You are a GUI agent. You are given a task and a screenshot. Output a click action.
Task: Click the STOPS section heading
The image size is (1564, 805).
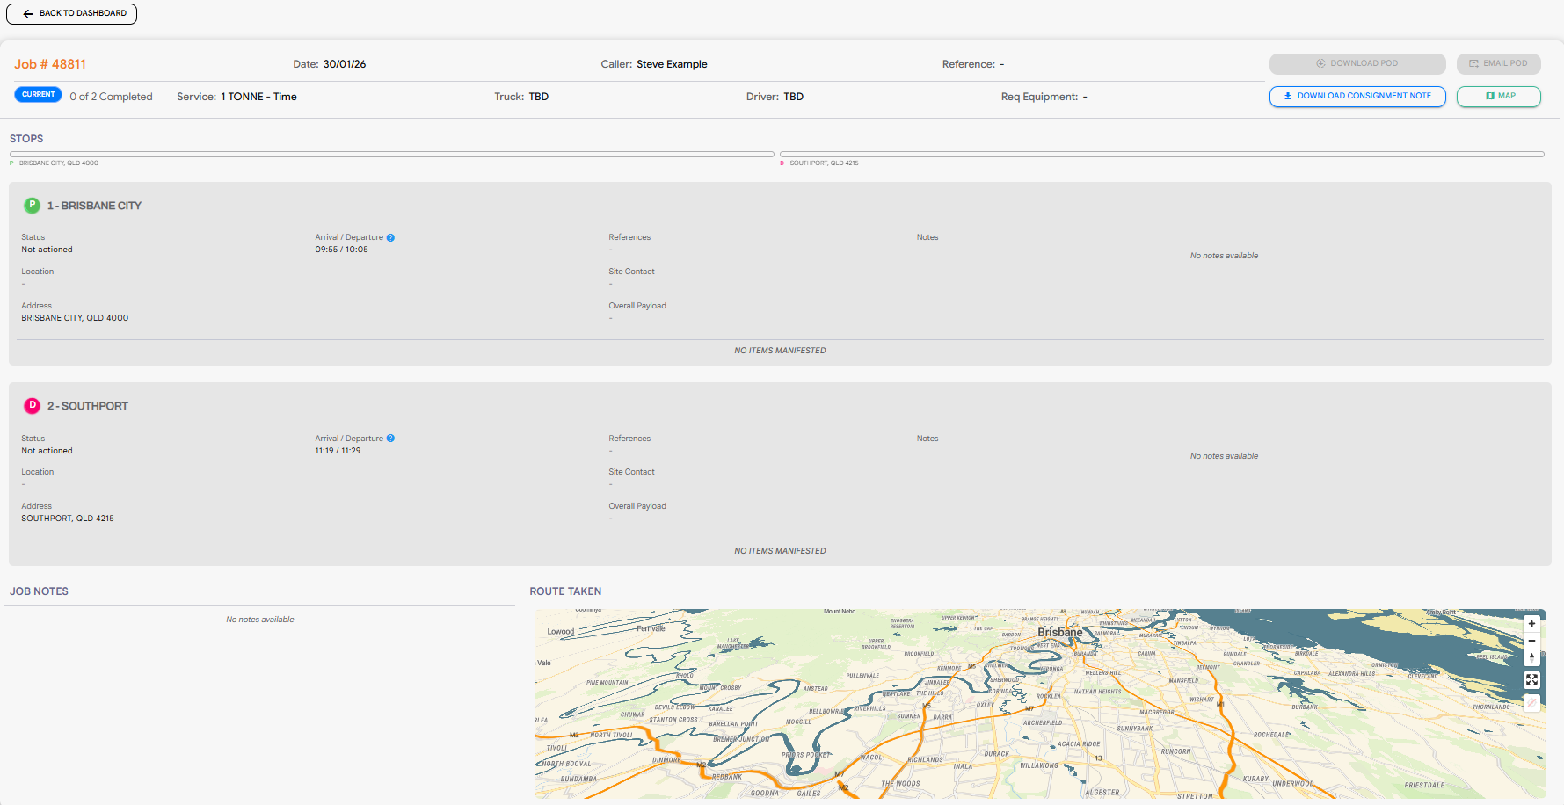tap(26, 139)
